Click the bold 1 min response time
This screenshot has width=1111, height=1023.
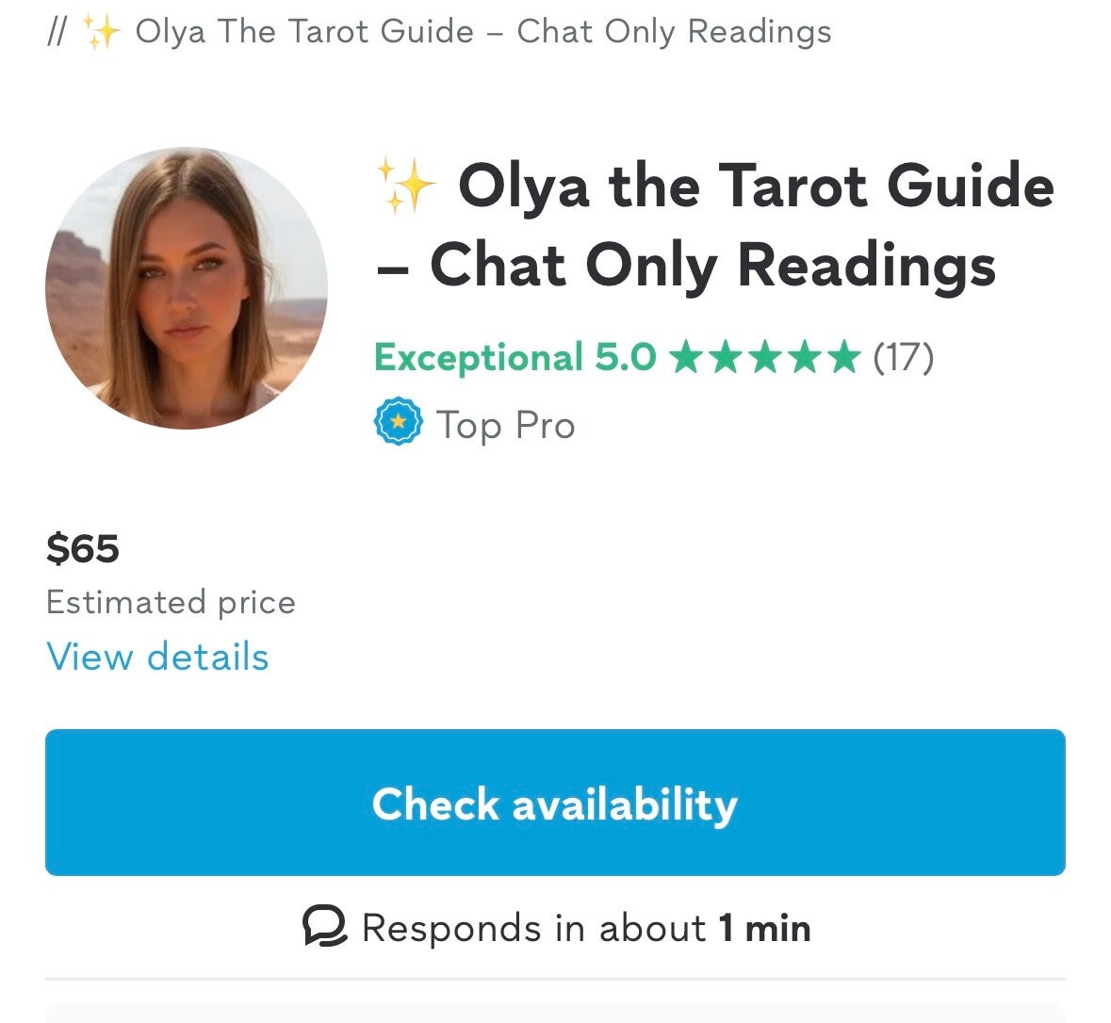click(764, 928)
